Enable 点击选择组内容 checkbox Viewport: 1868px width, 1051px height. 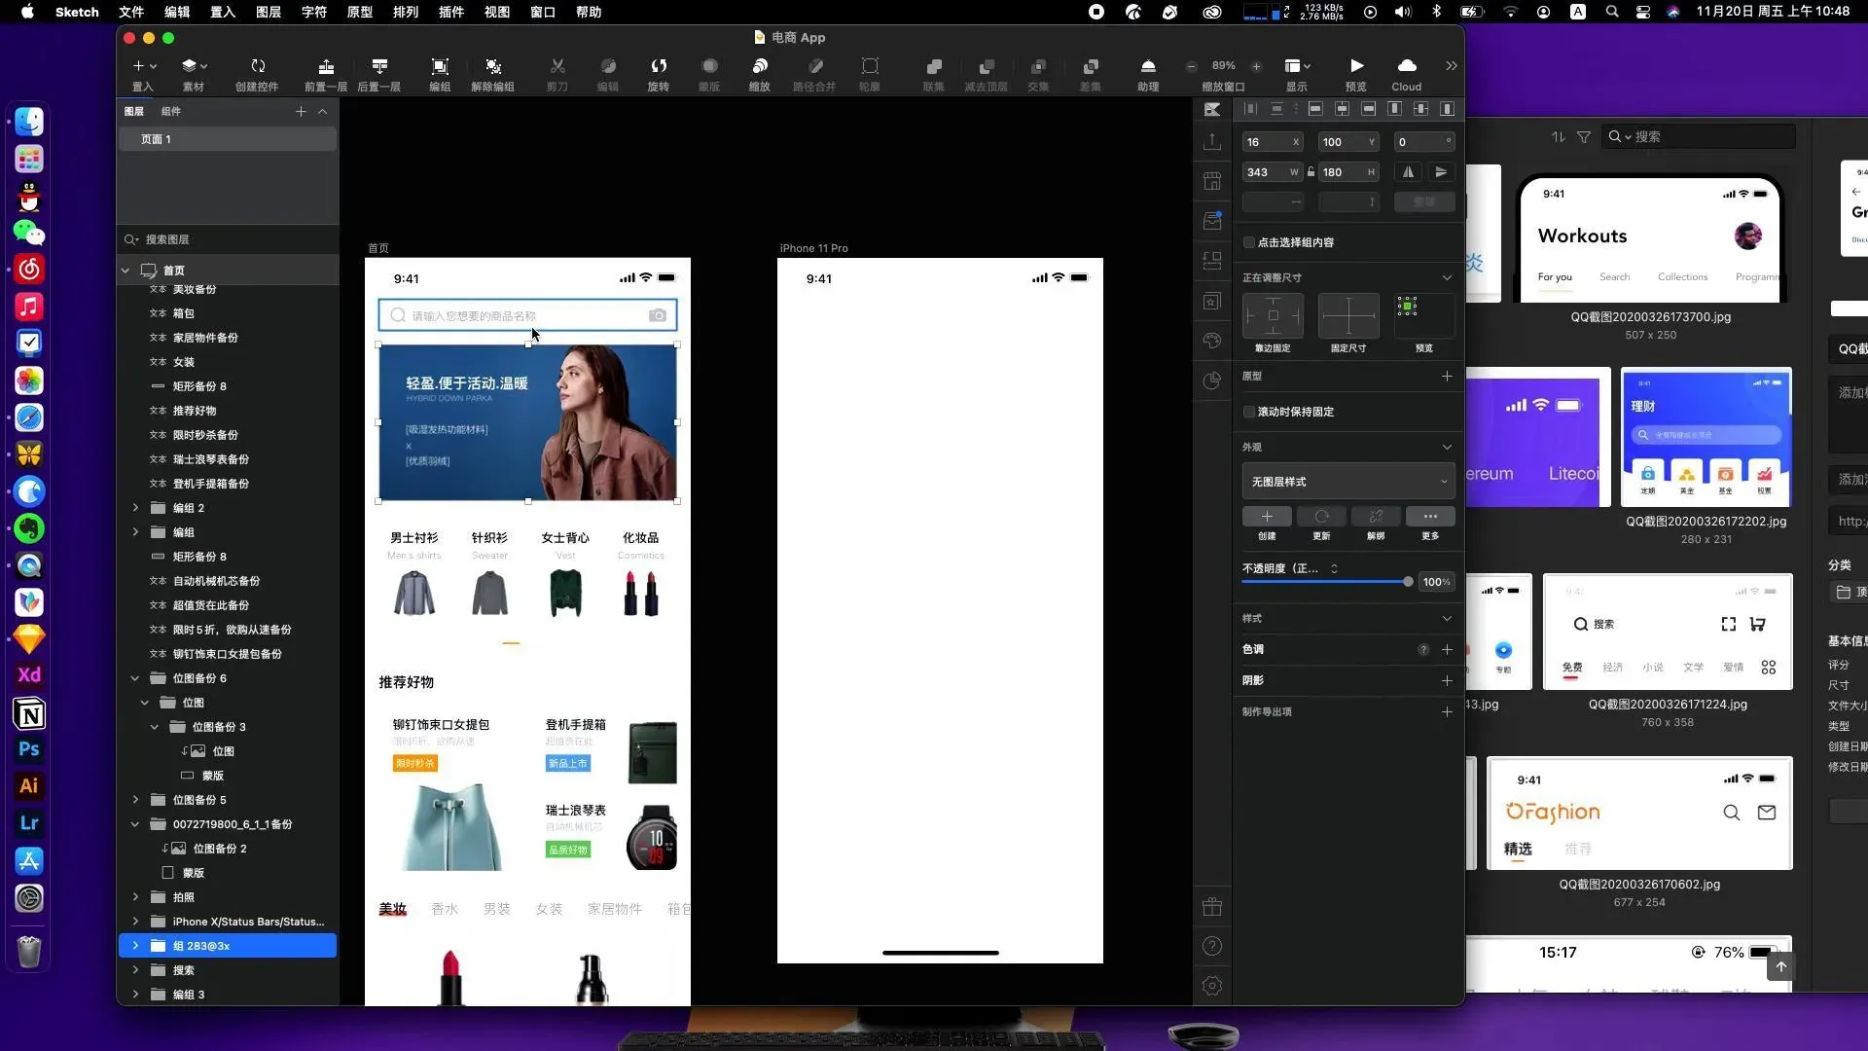(1249, 242)
